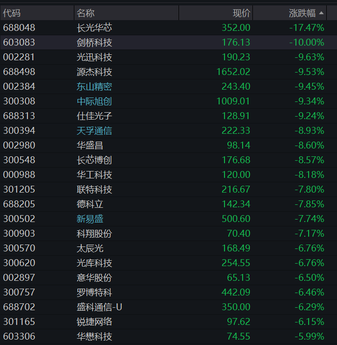Click stock code 000988

[19, 174]
